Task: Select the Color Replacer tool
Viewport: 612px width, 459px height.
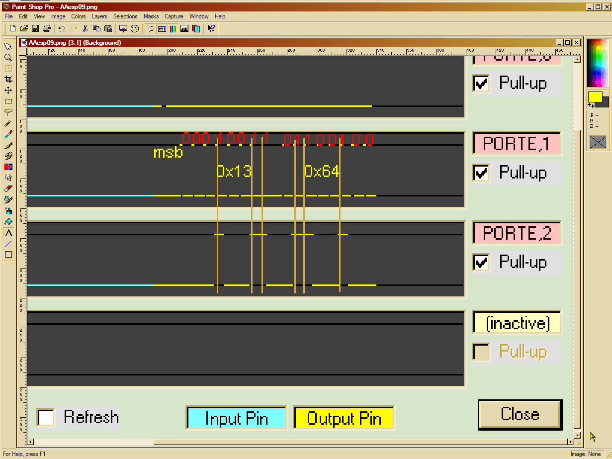Action: (8, 167)
